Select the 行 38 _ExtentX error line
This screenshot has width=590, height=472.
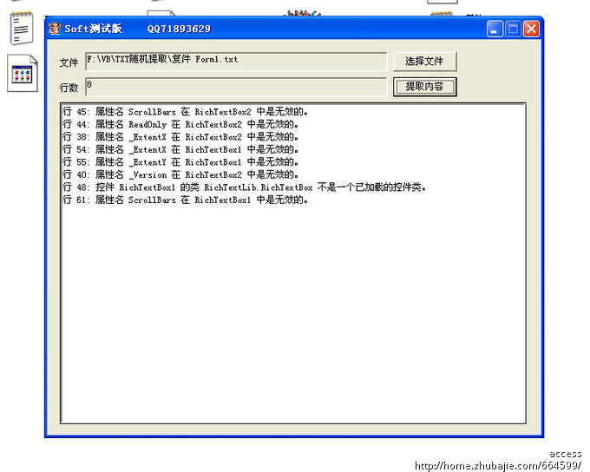click(x=180, y=137)
